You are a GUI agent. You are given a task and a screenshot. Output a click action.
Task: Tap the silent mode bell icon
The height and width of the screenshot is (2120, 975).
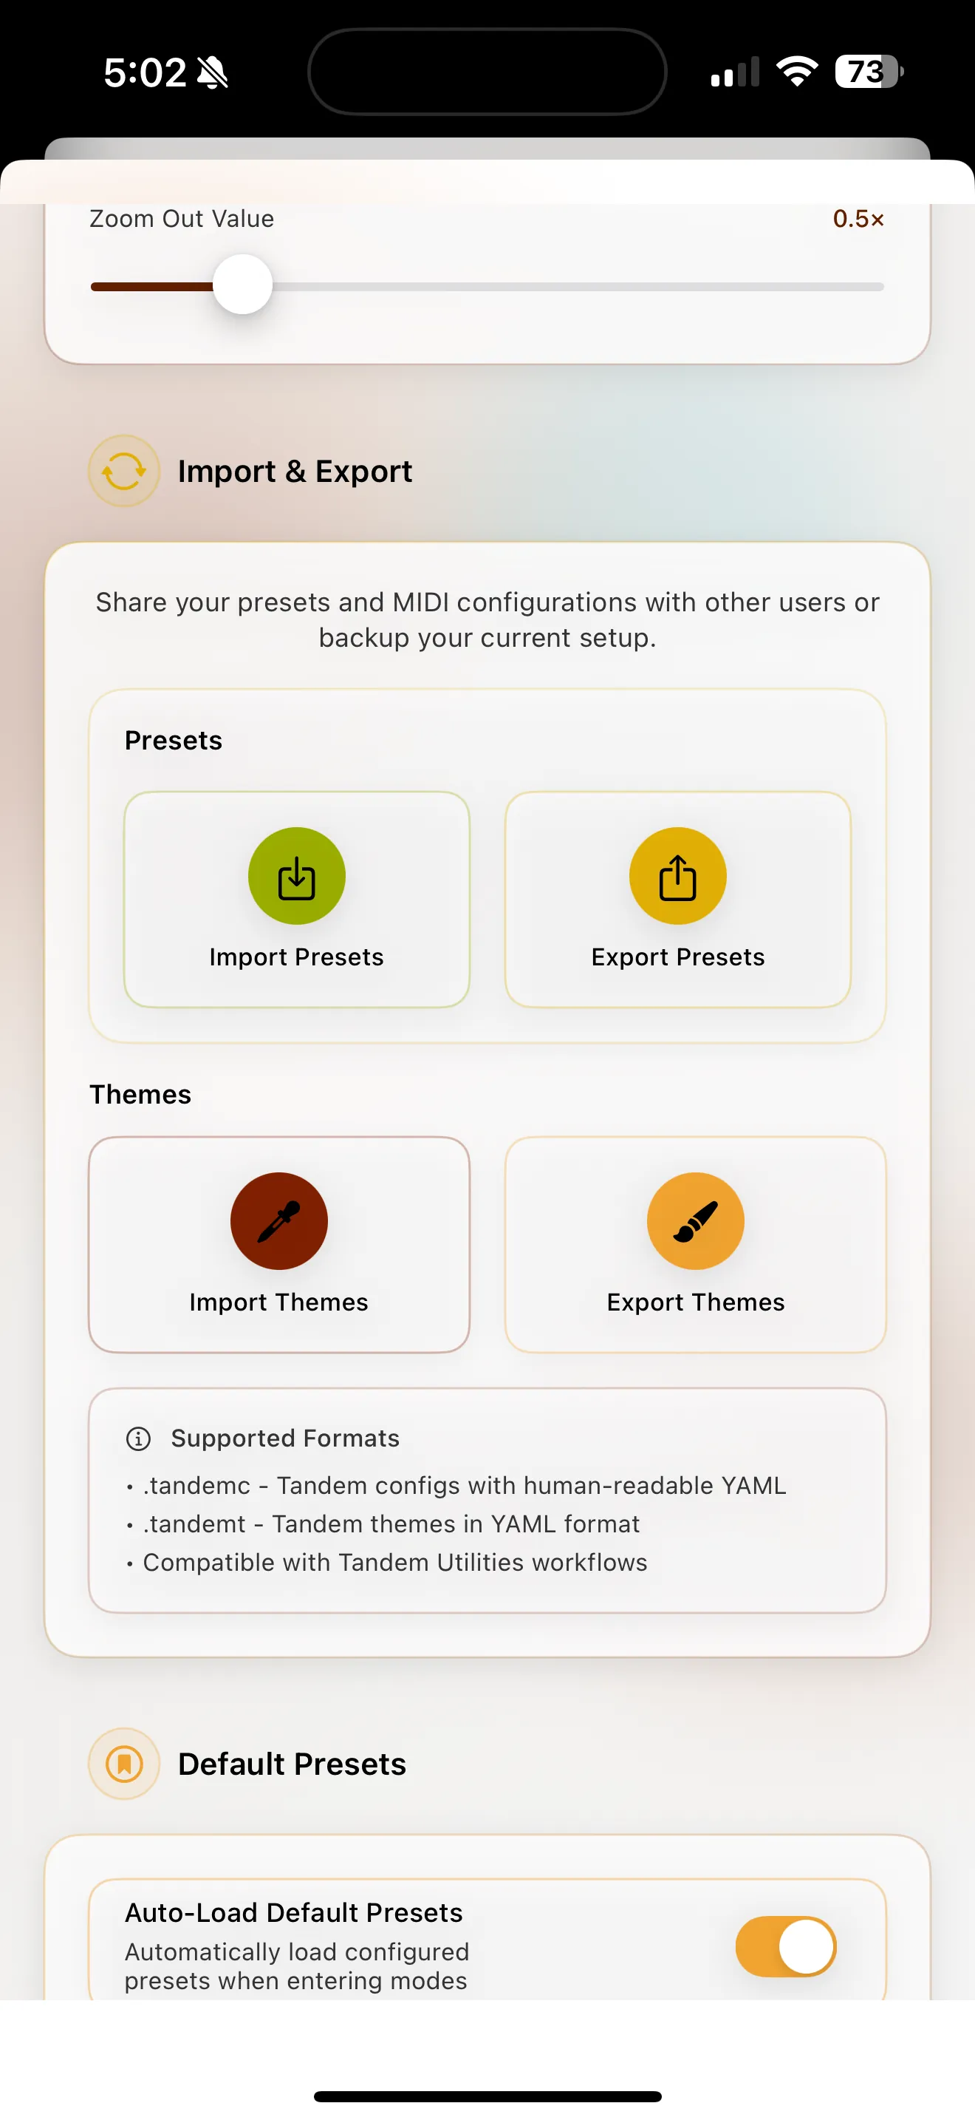[213, 72]
